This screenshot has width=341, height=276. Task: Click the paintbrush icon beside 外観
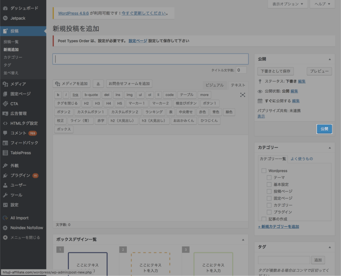click(x=5, y=165)
